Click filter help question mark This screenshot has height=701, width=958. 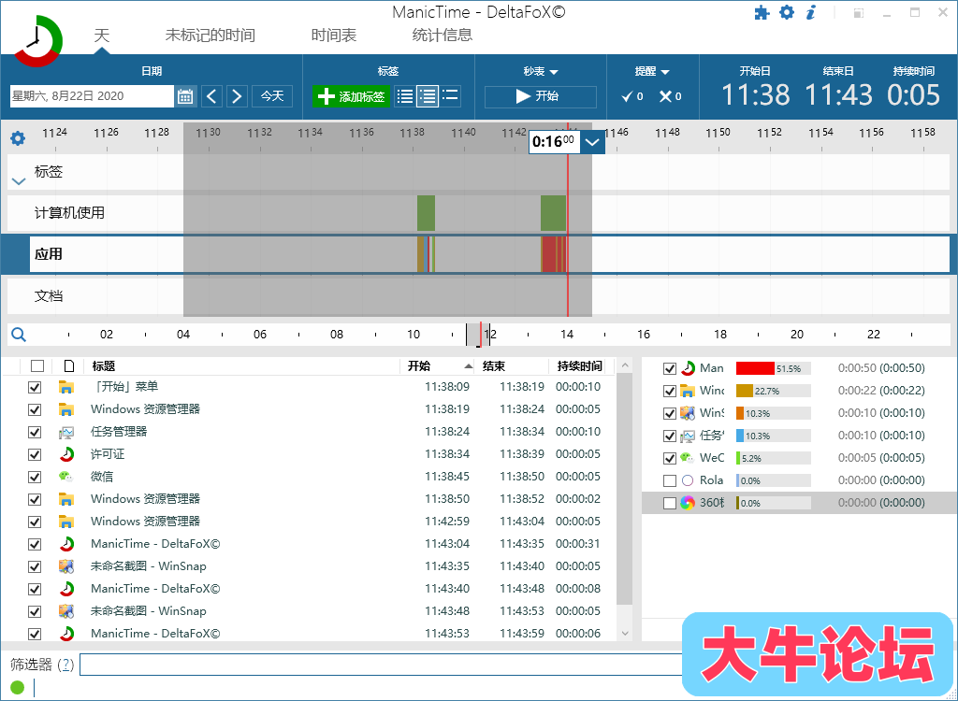click(x=65, y=665)
